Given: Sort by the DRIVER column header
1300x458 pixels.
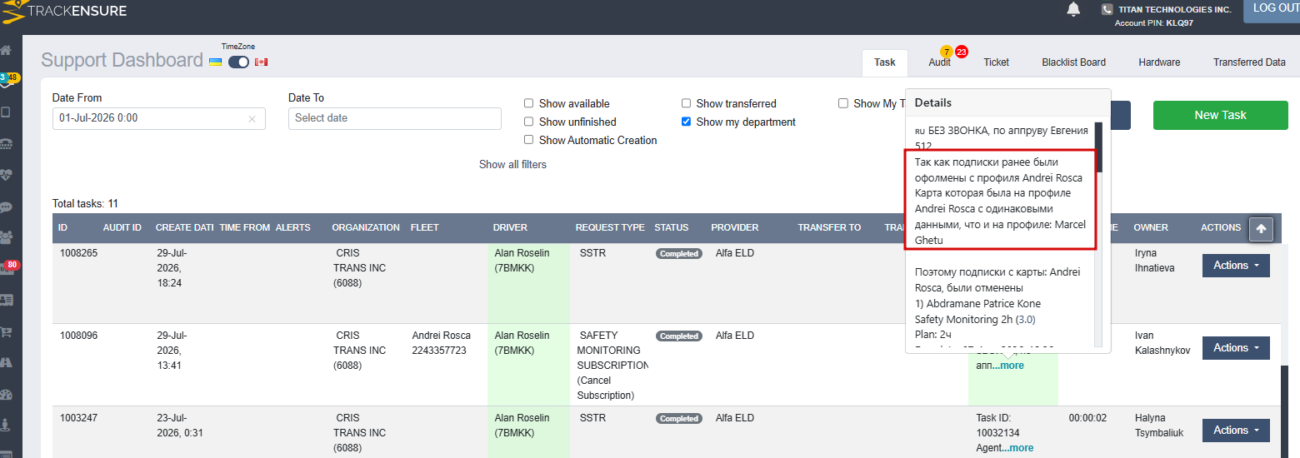Looking at the screenshot, I should (x=510, y=227).
